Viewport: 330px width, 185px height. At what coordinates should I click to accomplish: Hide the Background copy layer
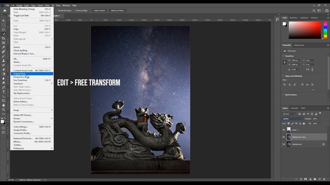click(284, 137)
